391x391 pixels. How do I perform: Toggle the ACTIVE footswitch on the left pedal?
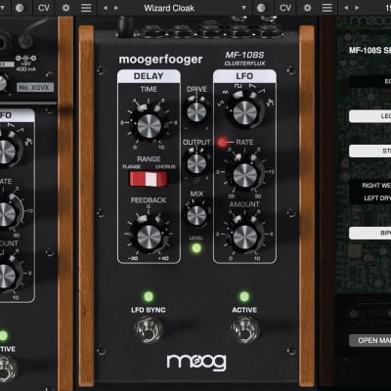coord(6,368)
